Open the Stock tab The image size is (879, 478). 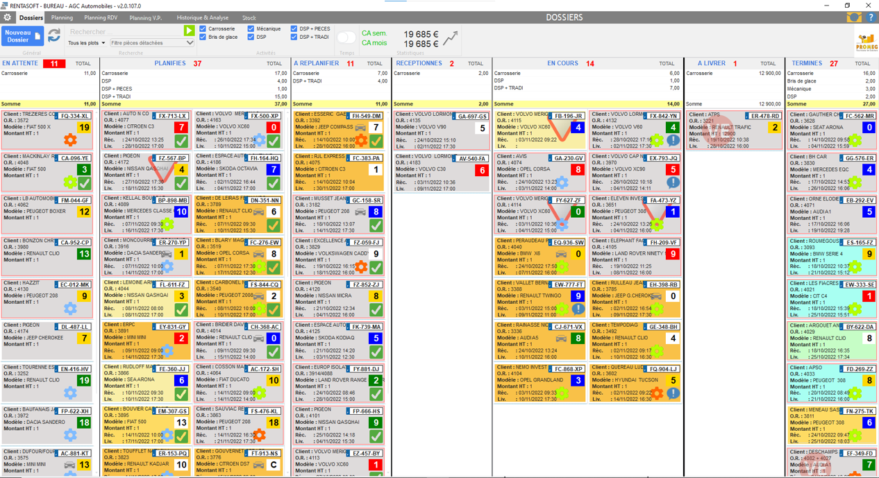point(249,17)
